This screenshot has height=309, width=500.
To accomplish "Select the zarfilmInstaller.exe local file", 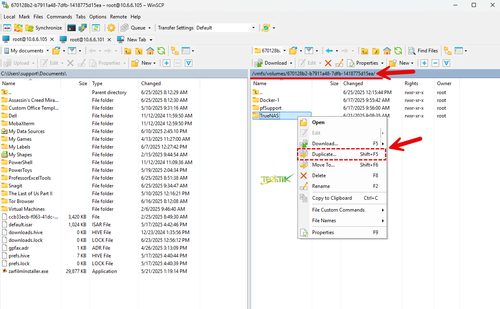I will coord(28,271).
